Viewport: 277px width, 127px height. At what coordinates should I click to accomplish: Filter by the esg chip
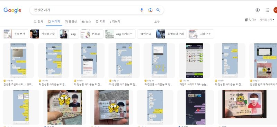[x=69, y=34]
